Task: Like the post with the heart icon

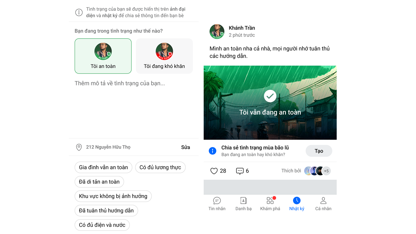Action: click(x=214, y=171)
